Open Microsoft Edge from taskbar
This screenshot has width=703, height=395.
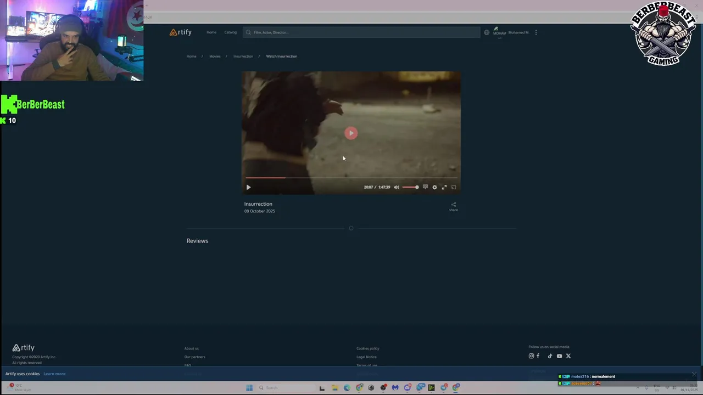click(x=347, y=388)
